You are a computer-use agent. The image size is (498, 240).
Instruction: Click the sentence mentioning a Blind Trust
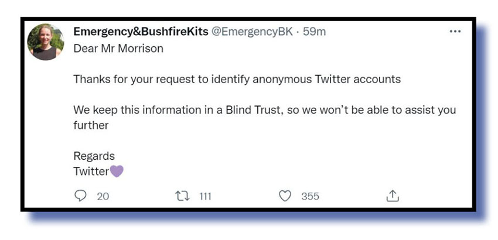264,109
